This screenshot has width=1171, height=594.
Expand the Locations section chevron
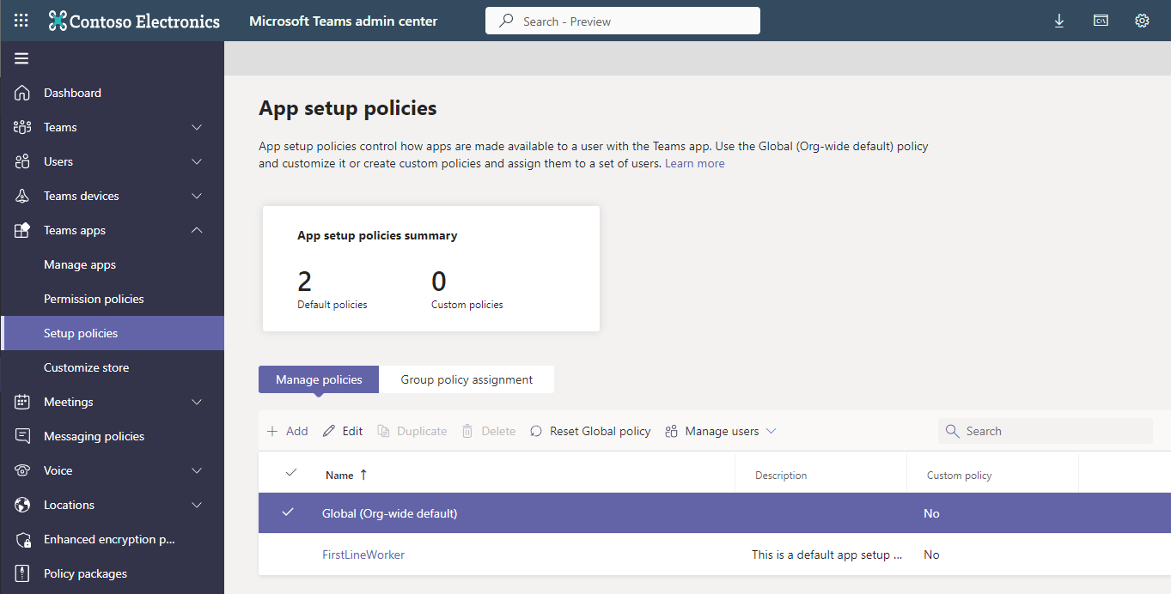point(197,505)
